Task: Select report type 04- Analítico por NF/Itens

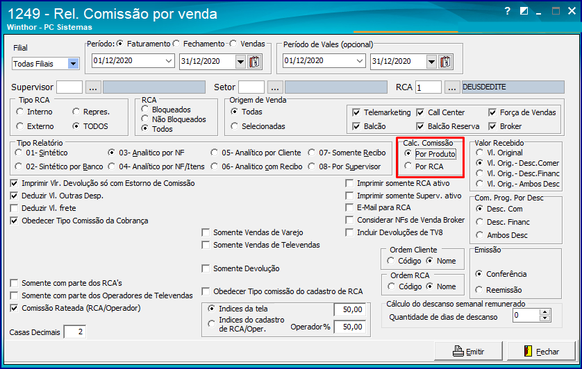Action: (x=111, y=166)
